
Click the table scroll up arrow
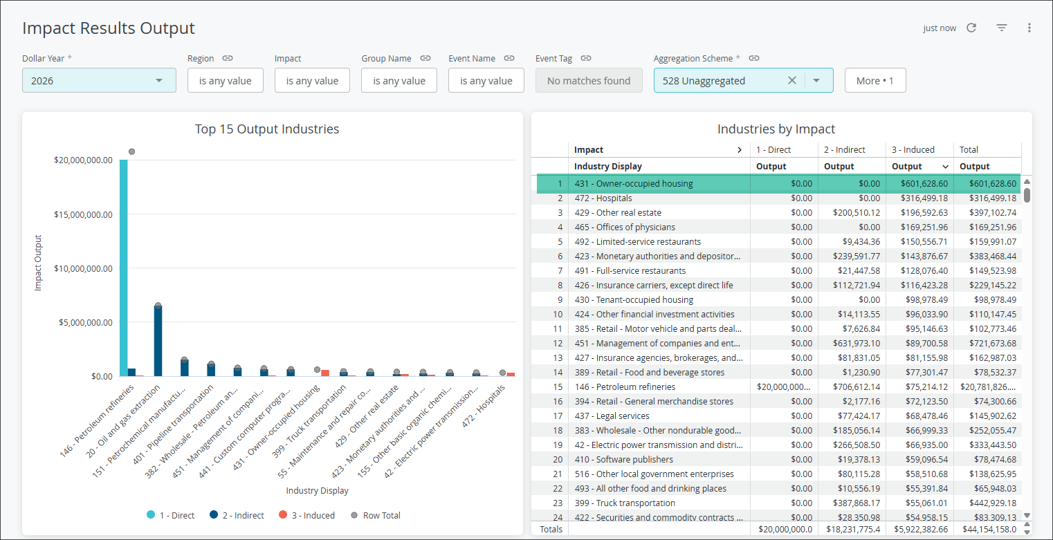[x=1027, y=182]
